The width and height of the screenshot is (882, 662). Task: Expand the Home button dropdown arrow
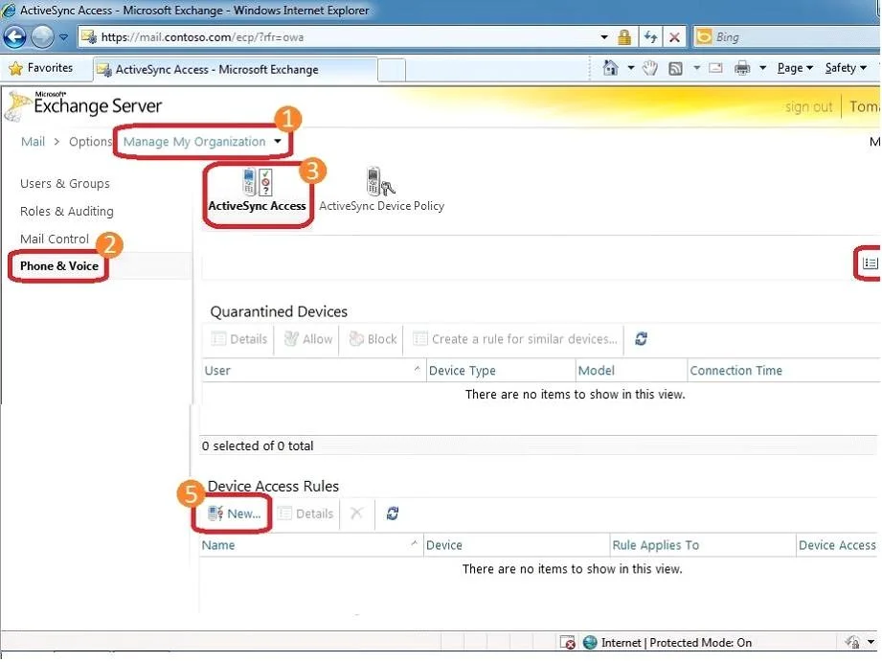(x=631, y=68)
